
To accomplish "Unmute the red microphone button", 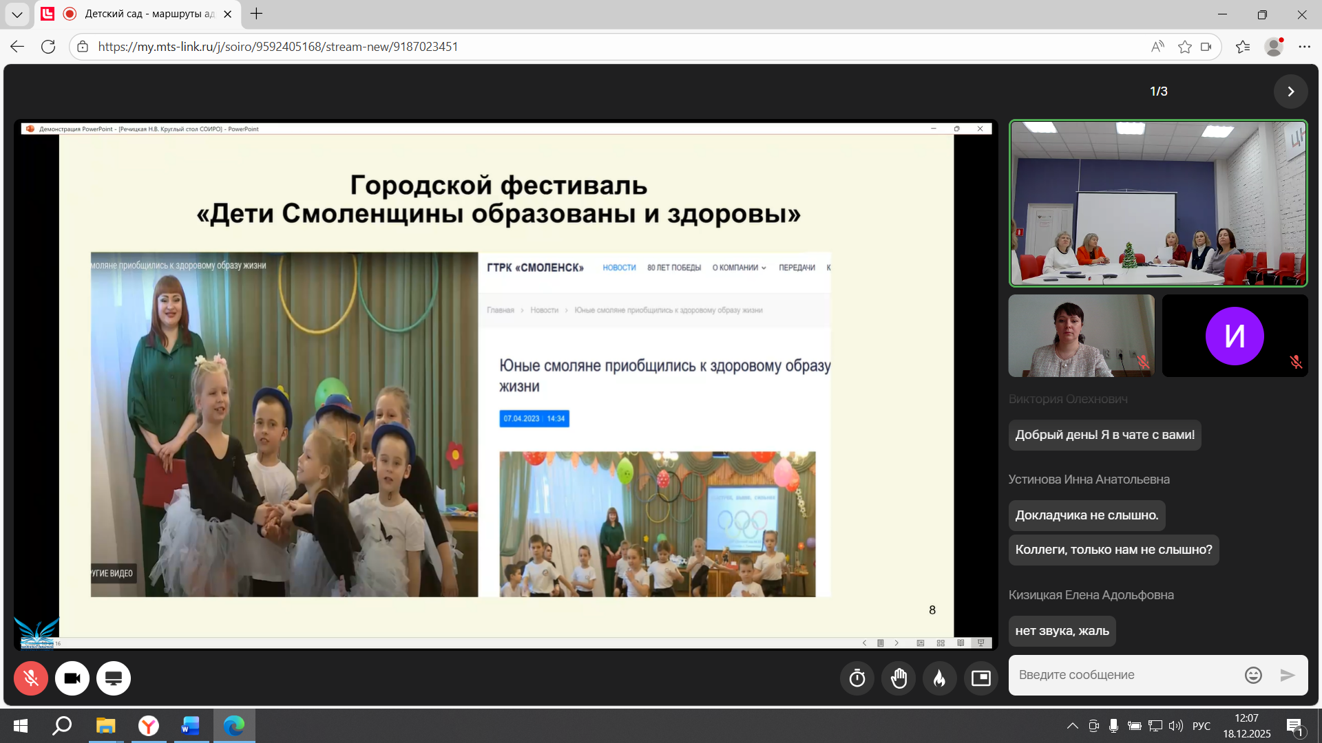I will point(31,678).
